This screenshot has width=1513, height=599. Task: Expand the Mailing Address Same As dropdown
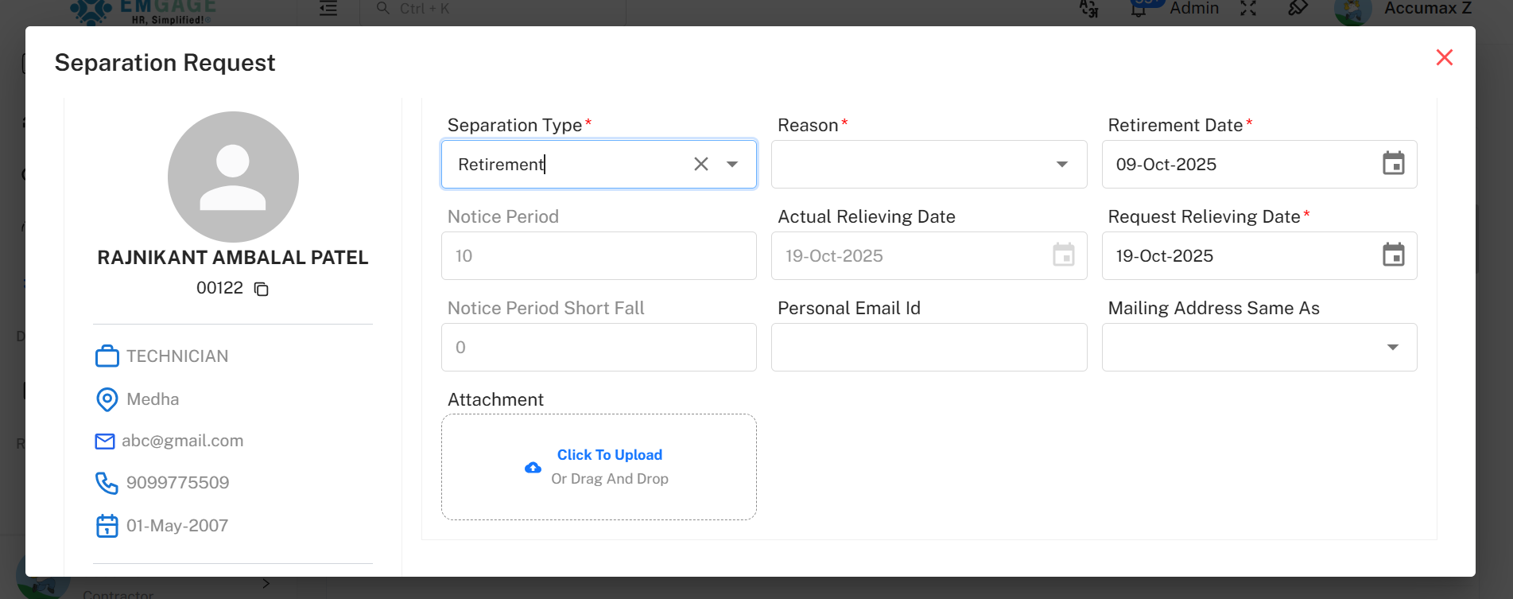tap(1392, 347)
